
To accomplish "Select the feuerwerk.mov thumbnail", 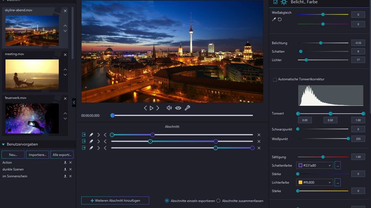I will click(32, 118).
